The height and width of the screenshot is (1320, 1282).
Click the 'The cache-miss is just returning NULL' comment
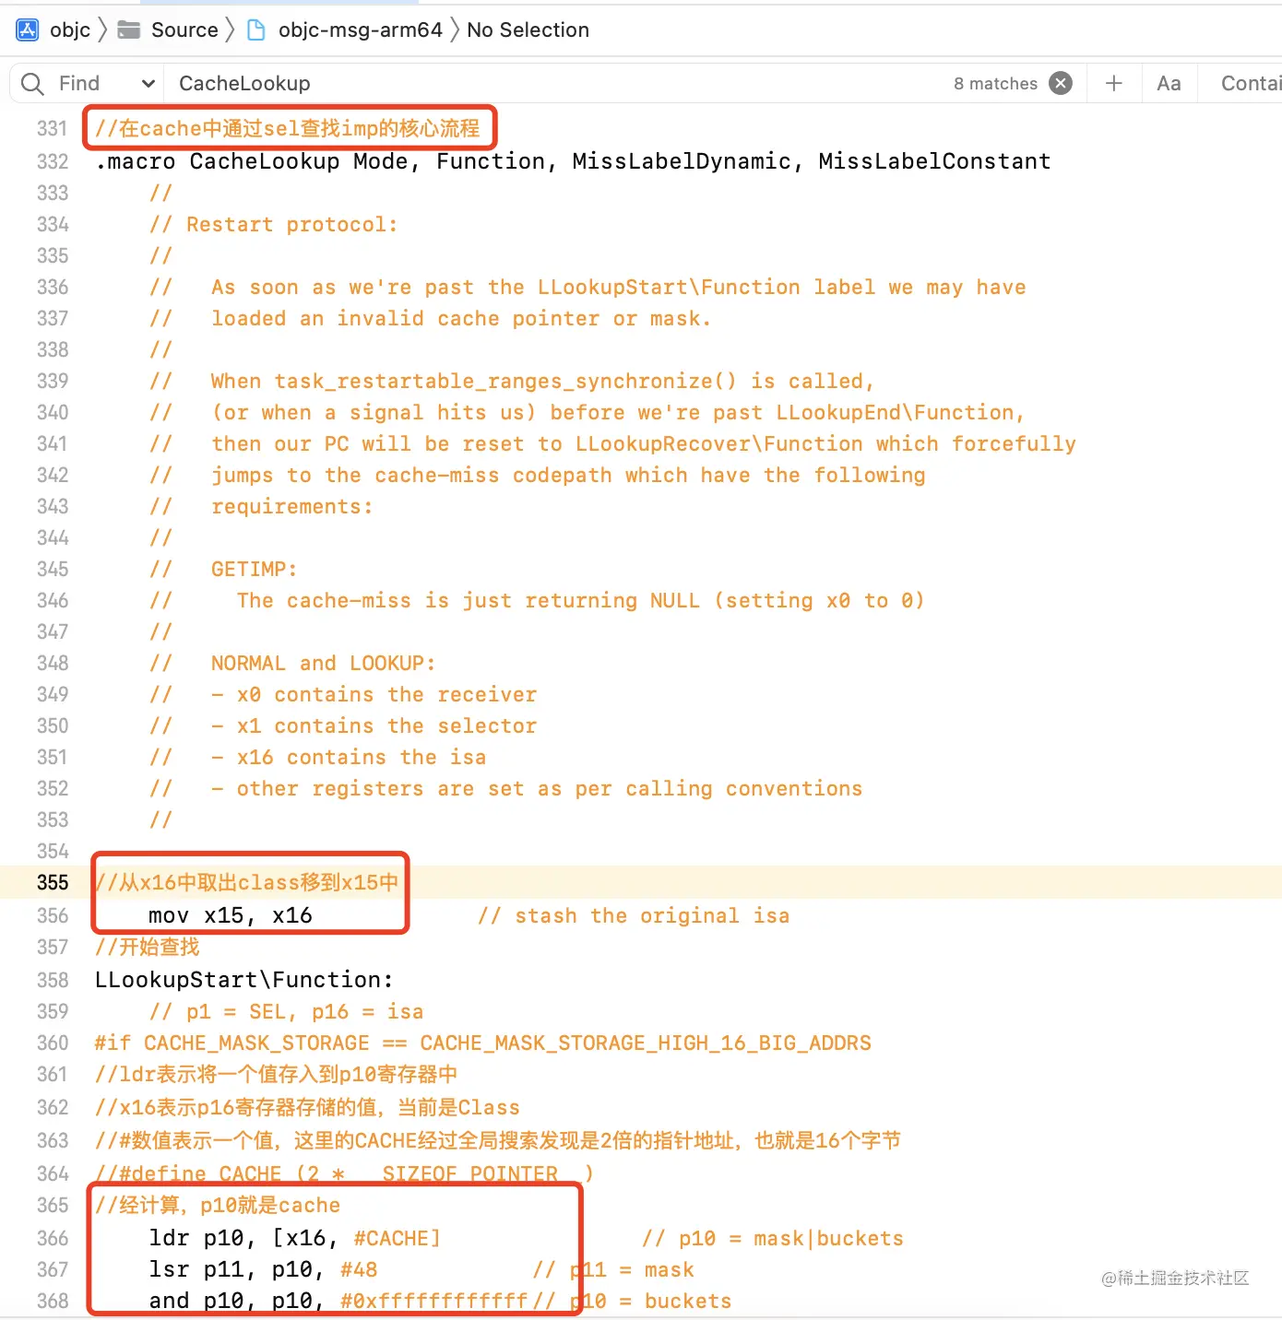(580, 600)
